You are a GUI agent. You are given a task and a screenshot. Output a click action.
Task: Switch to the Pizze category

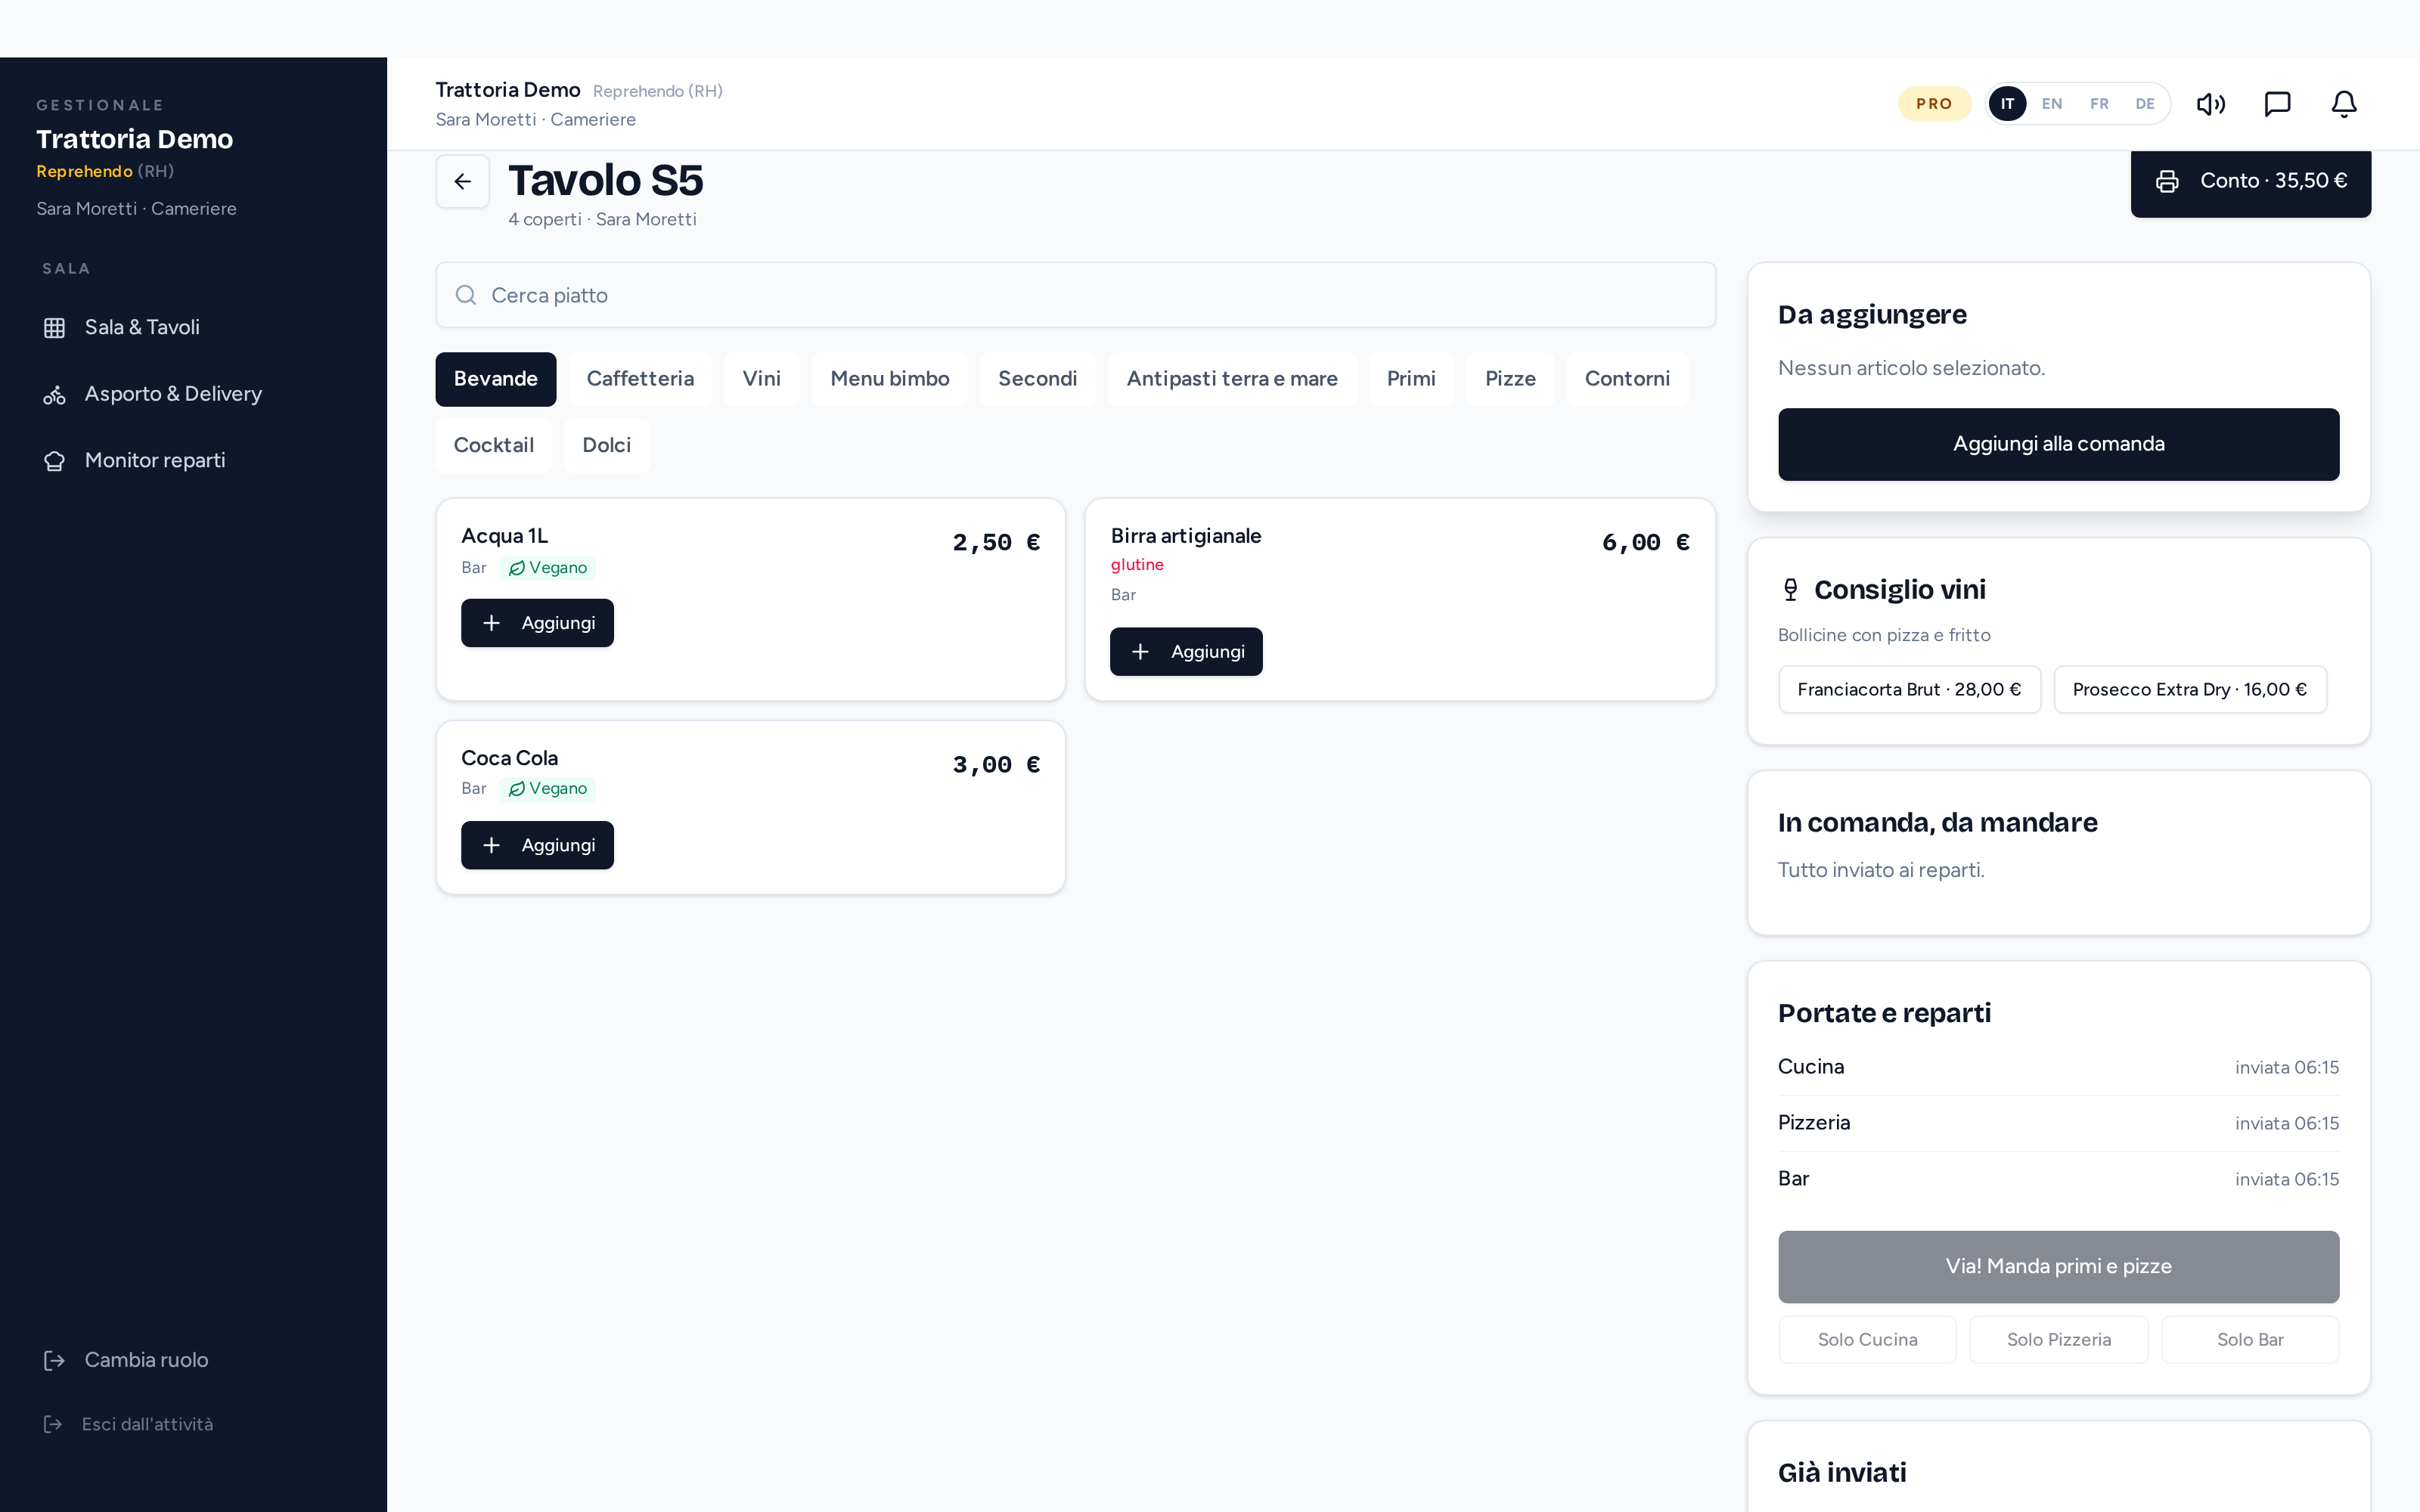1510,379
